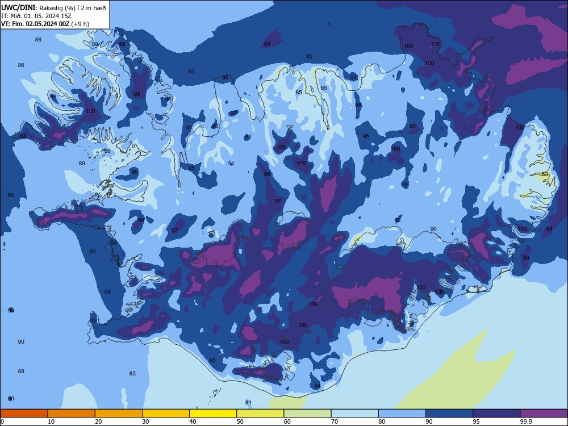Click the map humidity value '81'
Image resolution: width=568 pixels, height=426 pixels.
click(248, 403)
